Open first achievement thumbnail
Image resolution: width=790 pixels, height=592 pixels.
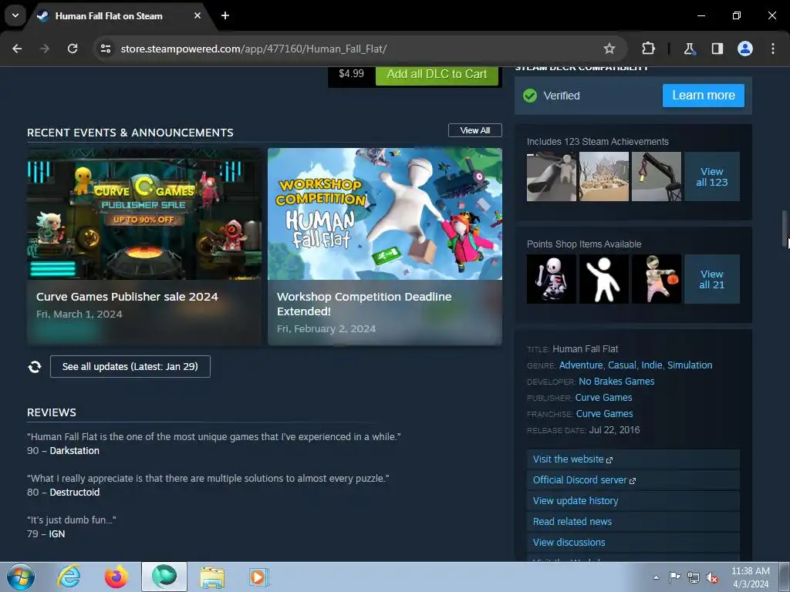pyautogui.click(x=551, y=177)
